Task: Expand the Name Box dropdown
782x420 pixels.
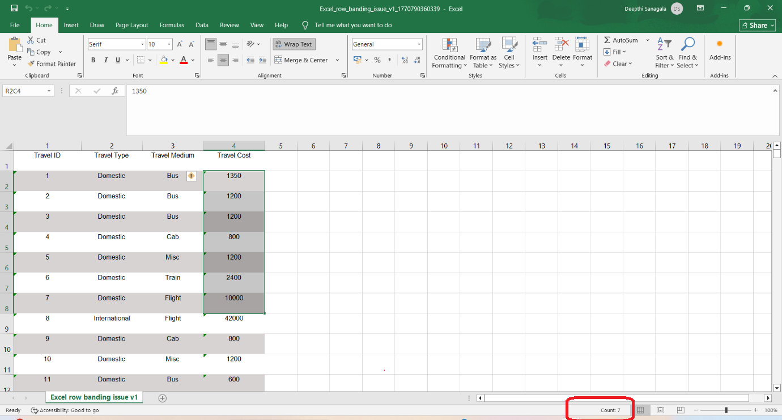Action: click(x=49, y=91)
